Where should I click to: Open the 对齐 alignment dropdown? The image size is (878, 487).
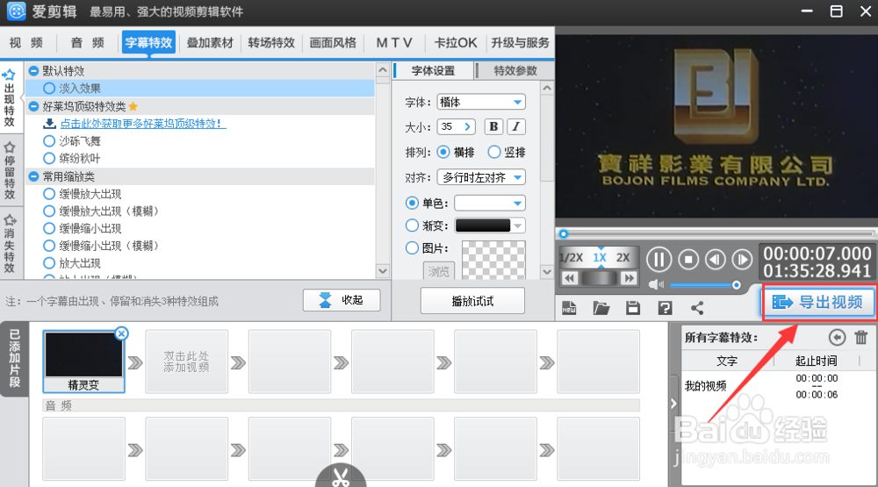click(x=481, y=177)
